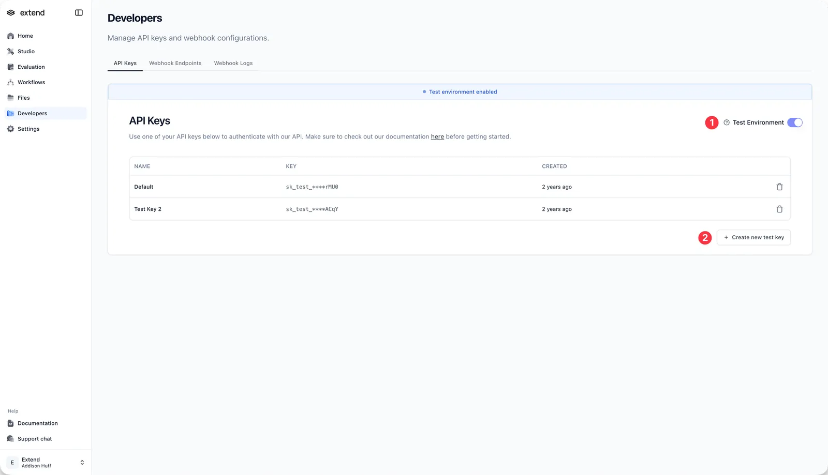Click the Documentation icon under Help
828x475 pixels.
10,423
